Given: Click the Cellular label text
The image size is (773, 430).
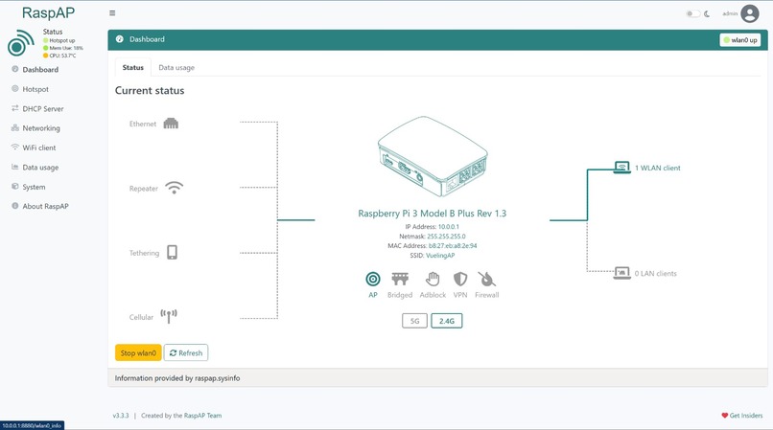Looking at the screenshot, I should click(141, 317).
